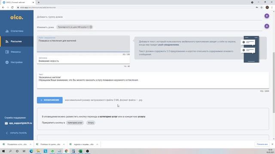This screenshot has width=275, height=154.
Task: Click the purple plus next to Изменить дома
Action: pyautogui.click(x=267, y=26)
